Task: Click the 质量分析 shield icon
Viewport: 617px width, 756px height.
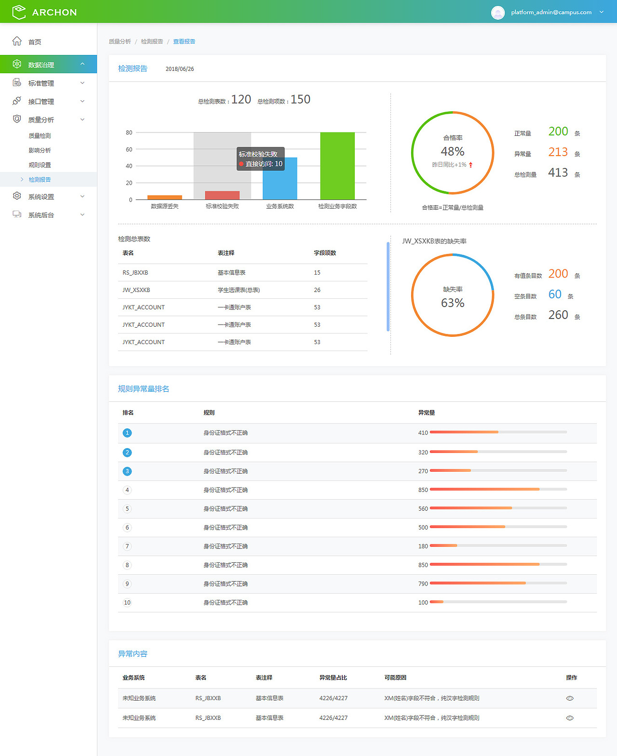Action: 17,119
